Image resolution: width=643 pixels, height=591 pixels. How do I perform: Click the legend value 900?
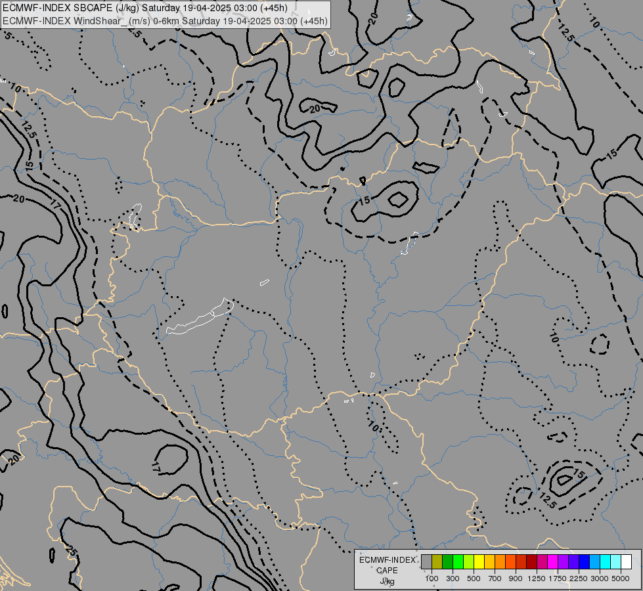point(516,579)
